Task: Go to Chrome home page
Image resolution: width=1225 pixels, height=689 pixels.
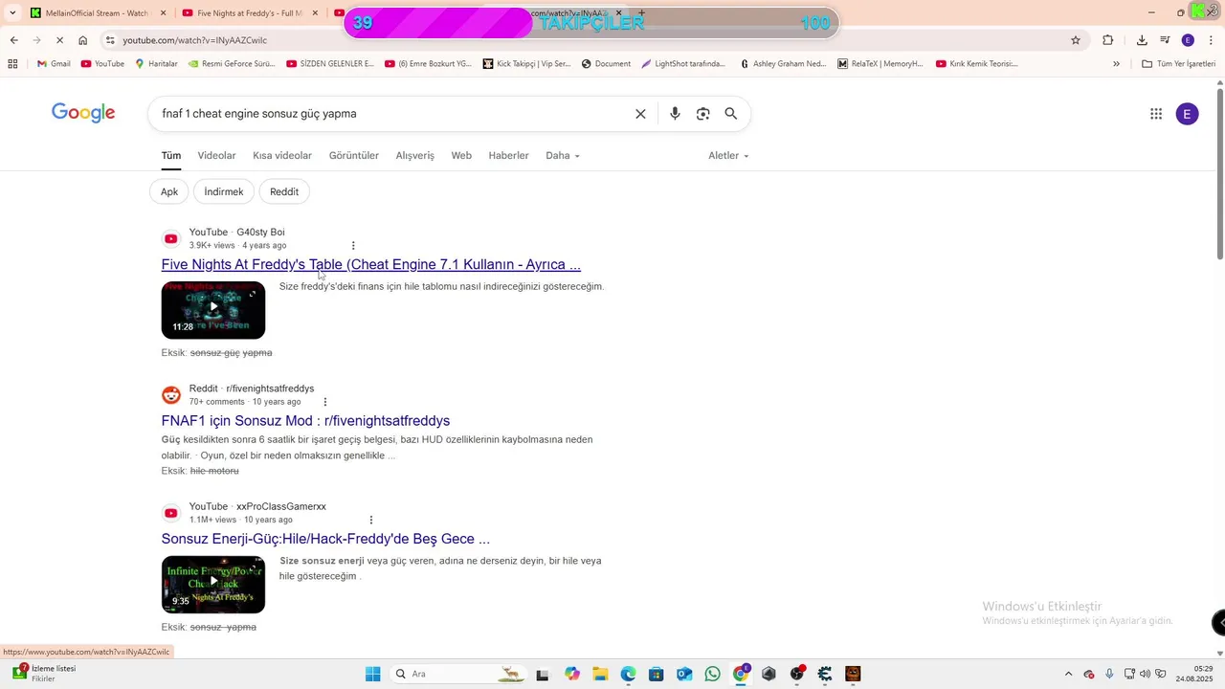Action: [83, 40]
